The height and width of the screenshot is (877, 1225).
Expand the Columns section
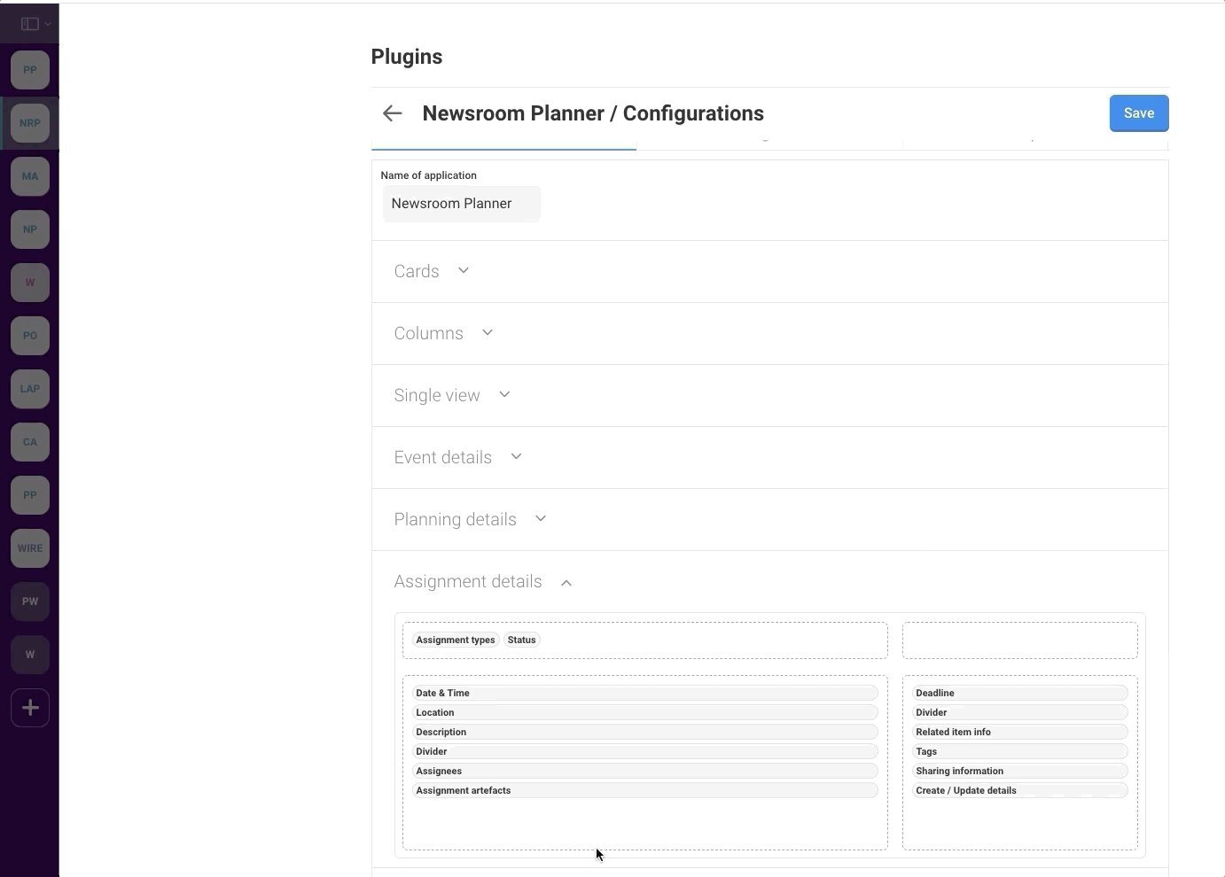pos(443,333)
